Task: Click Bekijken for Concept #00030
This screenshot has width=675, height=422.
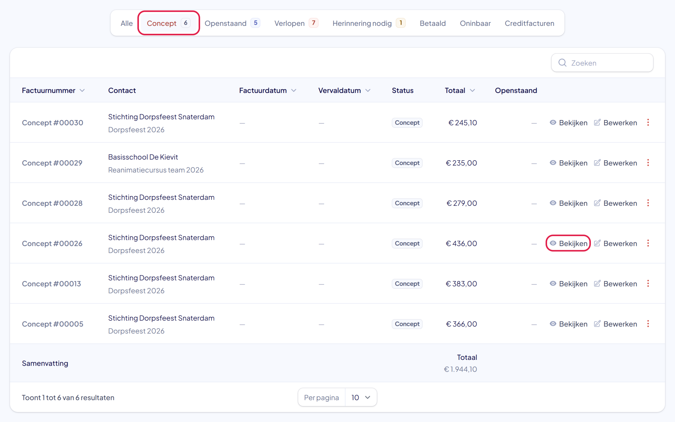Action: click(x=568, y=122)
